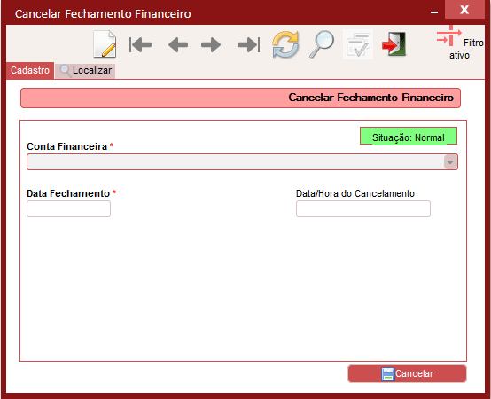Minimize the Cancelar Fechamento Financeiro window
The image size is (491, 399).
(434, 12)
